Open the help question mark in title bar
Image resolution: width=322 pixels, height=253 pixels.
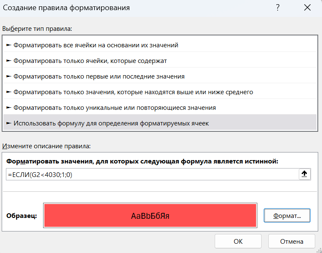[x=278, y=8]
